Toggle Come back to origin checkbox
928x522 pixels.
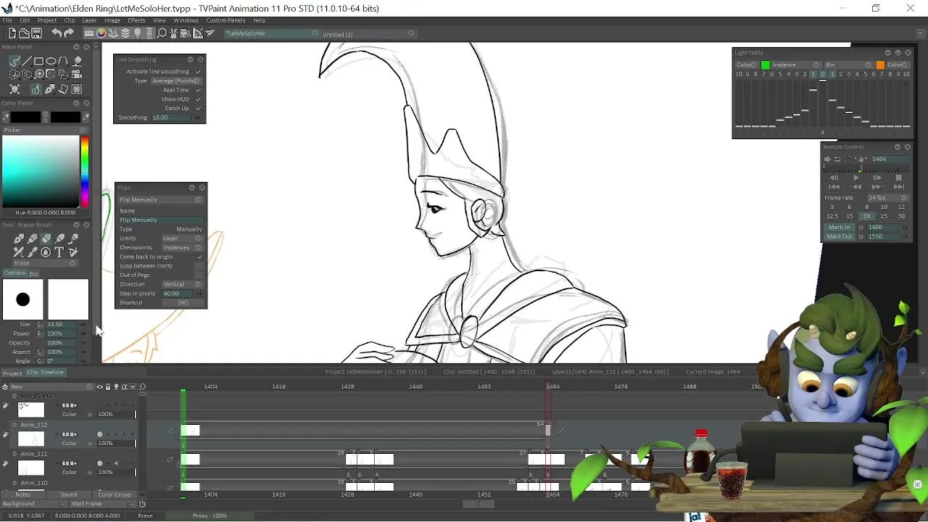point(199,257)
